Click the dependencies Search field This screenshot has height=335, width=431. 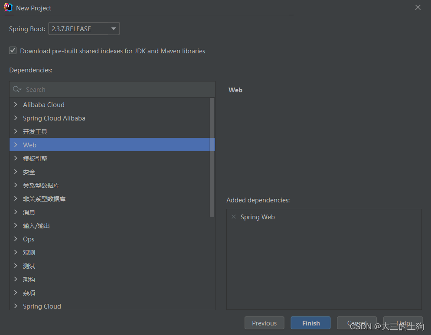tap(112, 89)
